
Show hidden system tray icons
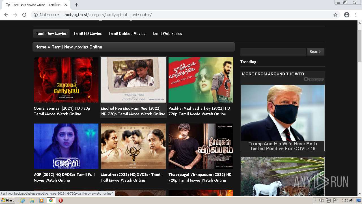[315, 200]
